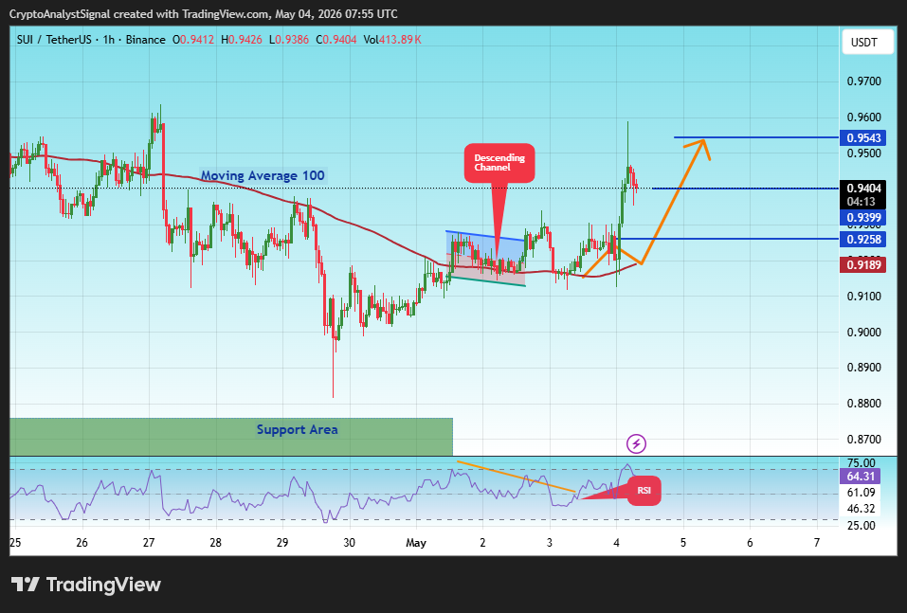
Task: Click the Moving Average 100 text label
Action: tap(263, 175)
